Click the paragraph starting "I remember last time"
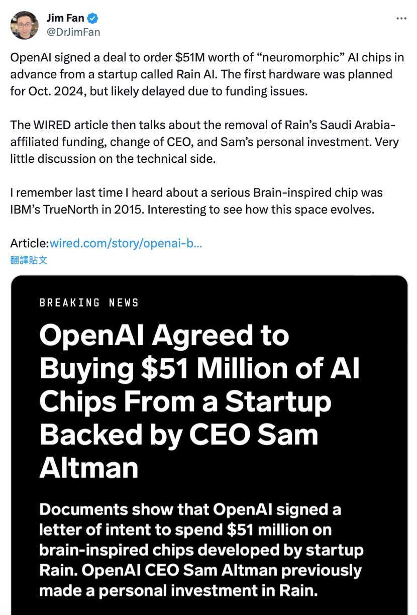The width and height of the screenshot is (417, 615). pos(196,201)
